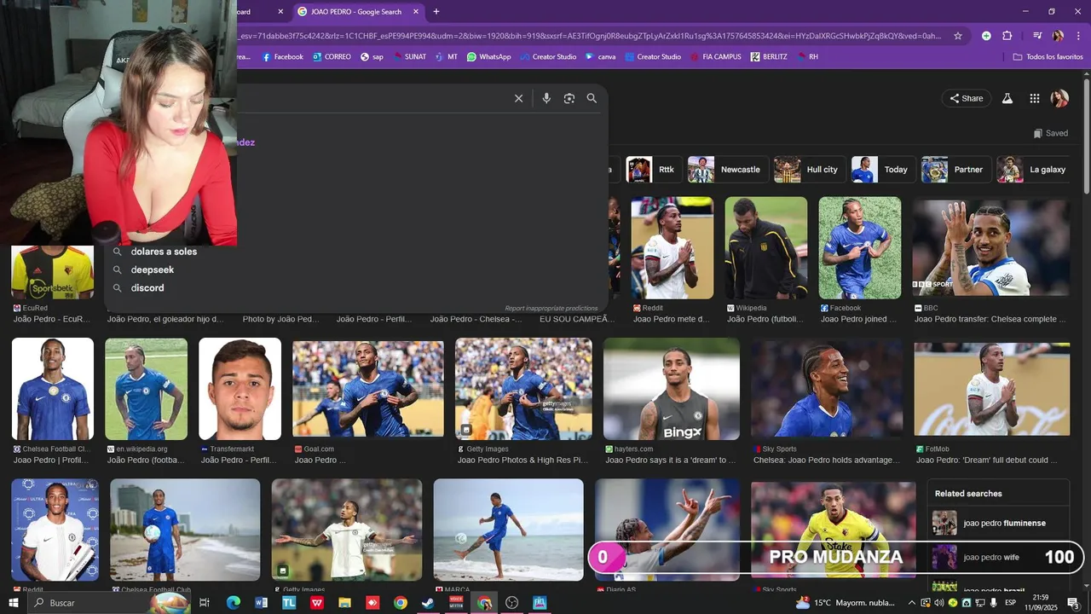Viewport: 1091px width, 614px height.
Task: Open the hayters.com Bingx image result
Action: coord(672,389)
